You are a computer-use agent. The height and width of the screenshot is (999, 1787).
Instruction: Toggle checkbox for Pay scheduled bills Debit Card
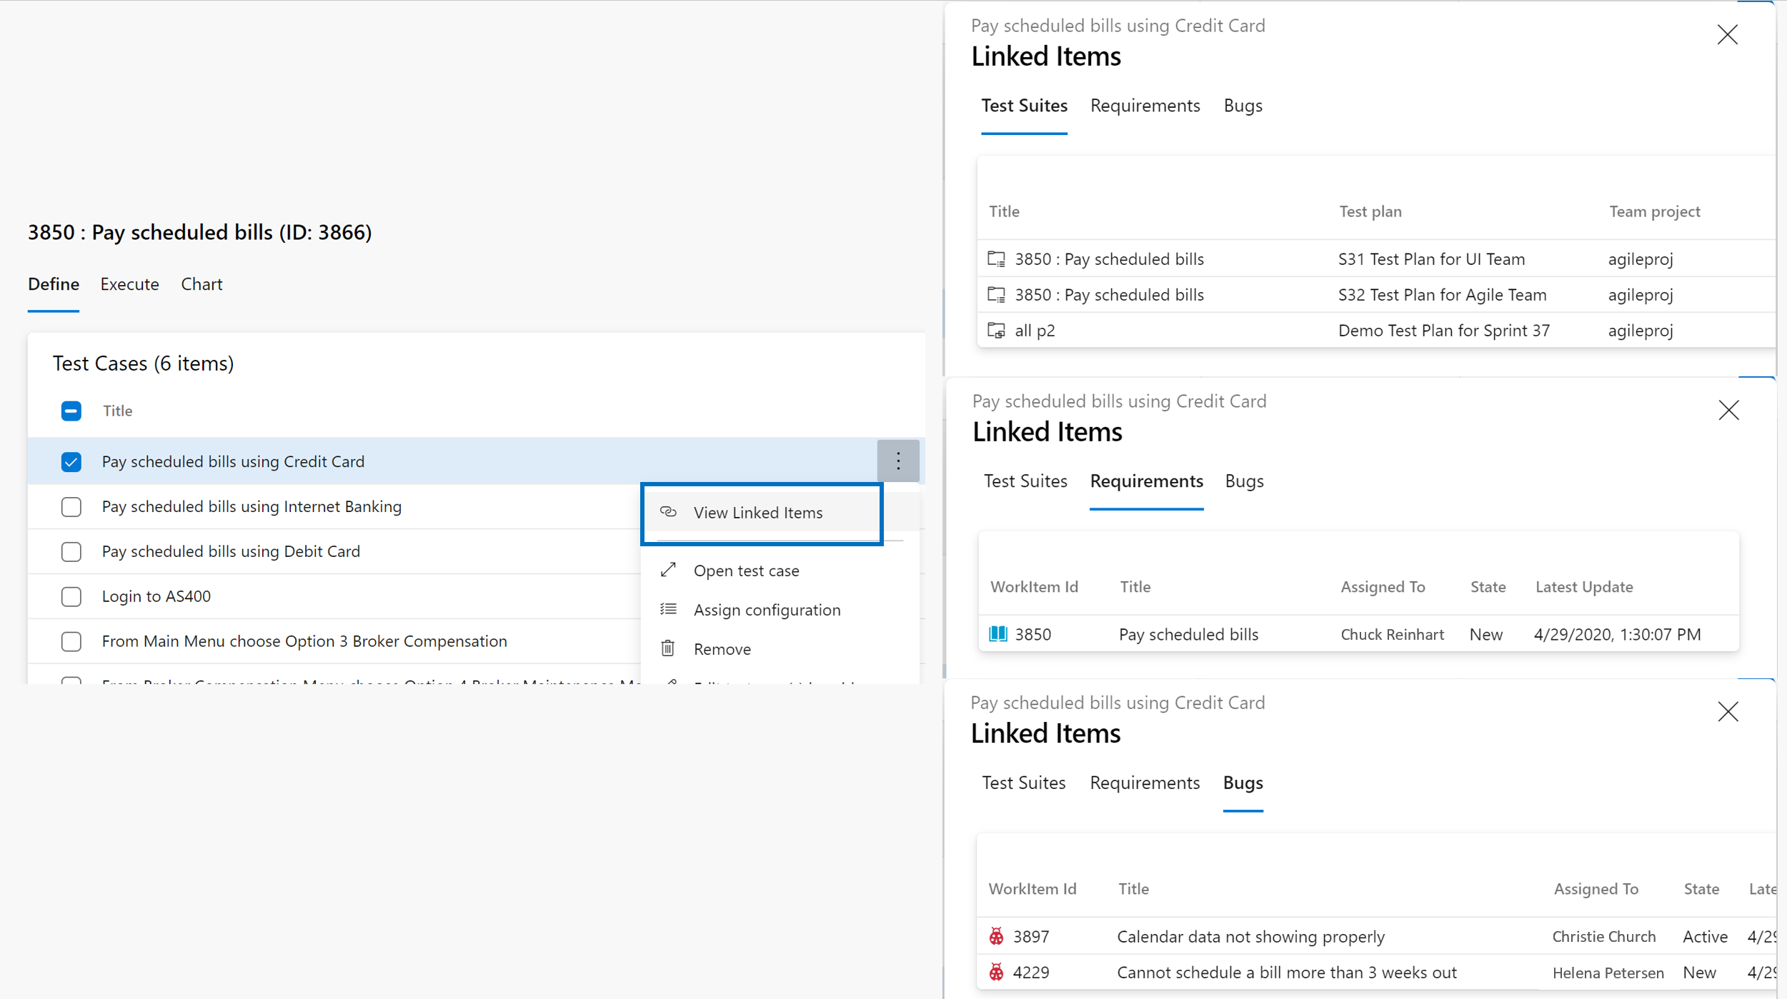tap(70, 551)
